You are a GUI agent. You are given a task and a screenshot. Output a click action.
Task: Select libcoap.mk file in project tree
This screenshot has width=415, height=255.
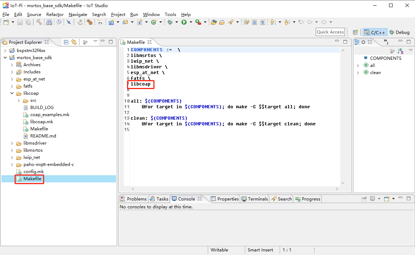(x=41, y=122)
